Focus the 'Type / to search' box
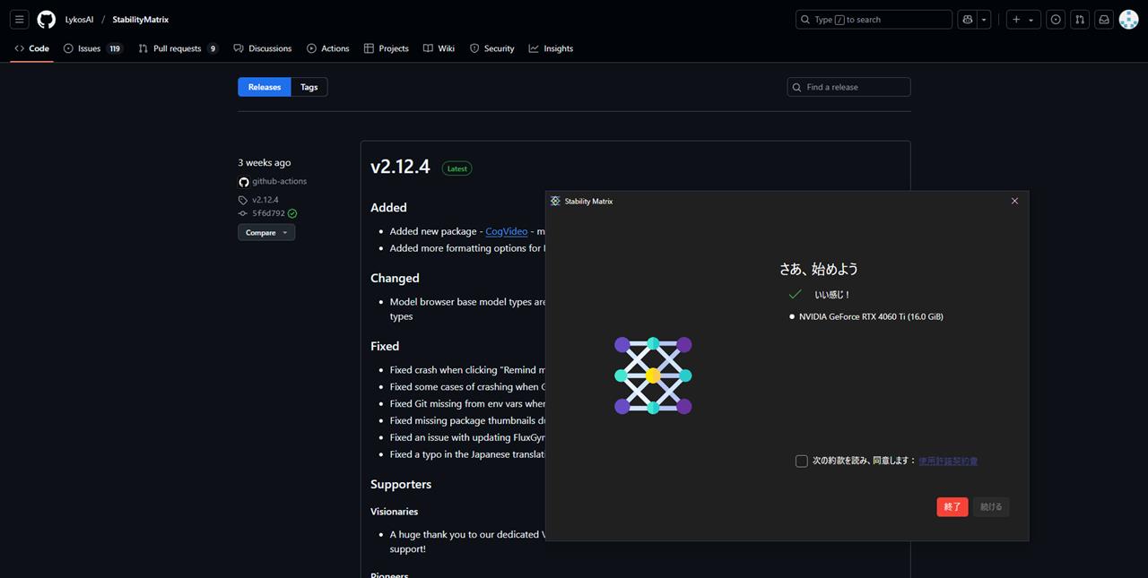Screen dimensions: 1148x578 [874, 20]
